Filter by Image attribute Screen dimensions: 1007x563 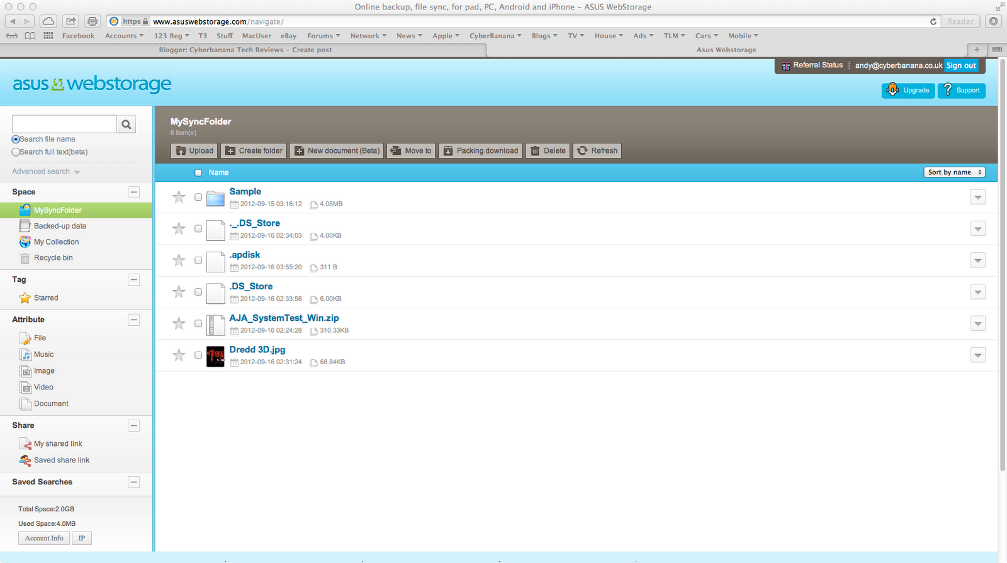tap(44, 371)
